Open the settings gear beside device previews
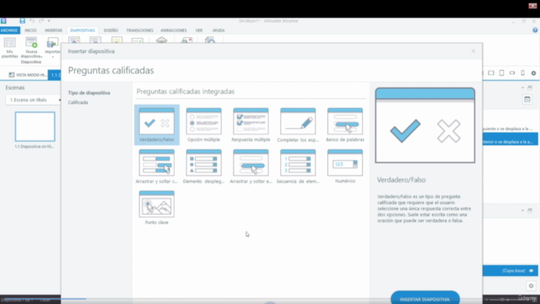 click(x=533, y=73)
